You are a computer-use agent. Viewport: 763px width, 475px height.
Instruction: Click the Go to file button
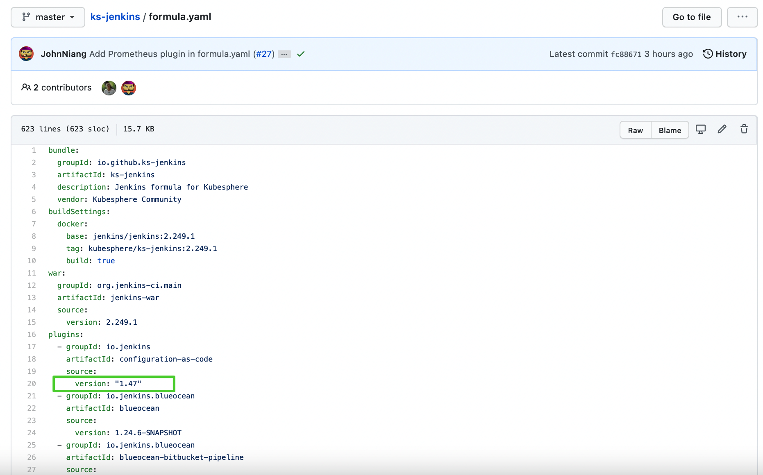pyautogui.click(x=691, y=17)
